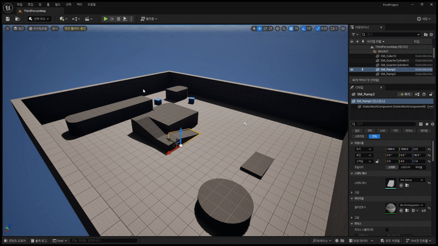Image resolution: width=438 pixels, height=246 pixels.
Task: Open Details property matrix grid icon
Action: [x=420, y=124]
